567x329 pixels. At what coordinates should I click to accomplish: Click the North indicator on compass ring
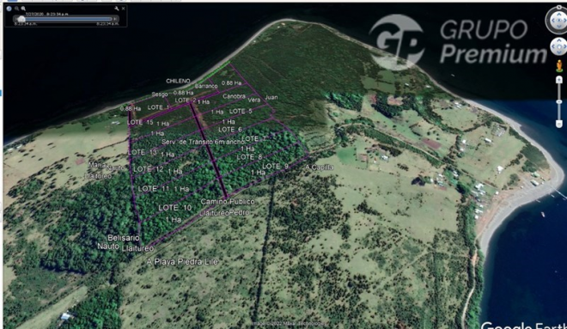(x=559, y=7)
